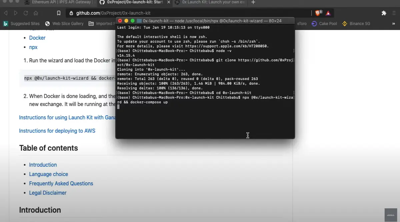Click the npx @0x/launch-kit-wizard code block
The height and width of the screenshot is (222, 400).
(68, 78)
